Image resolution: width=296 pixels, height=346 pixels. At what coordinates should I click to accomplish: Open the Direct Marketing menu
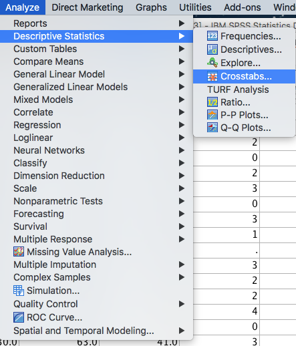(x=88, y=7)
